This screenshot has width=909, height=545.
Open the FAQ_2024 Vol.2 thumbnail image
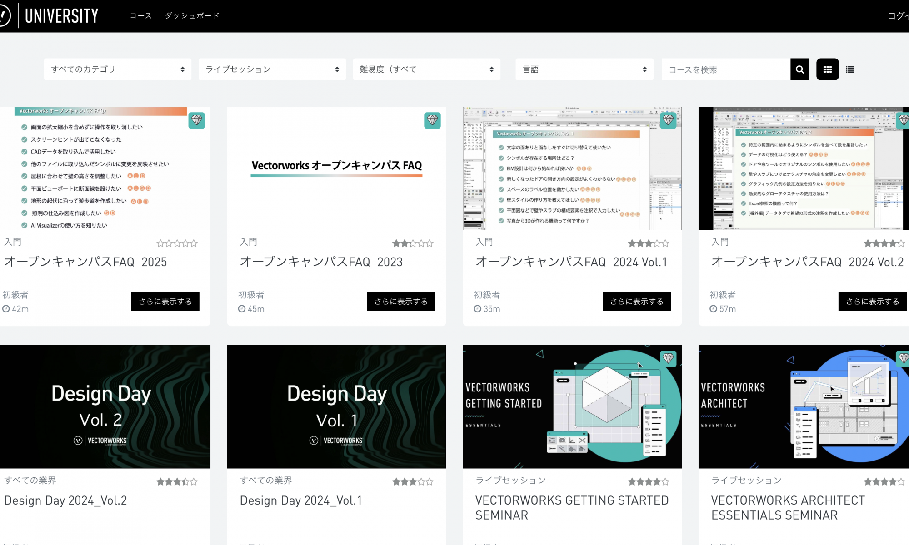pos(804,168)
